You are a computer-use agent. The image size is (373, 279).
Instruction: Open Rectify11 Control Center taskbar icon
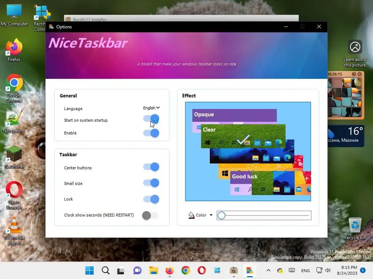click(217, 270)
